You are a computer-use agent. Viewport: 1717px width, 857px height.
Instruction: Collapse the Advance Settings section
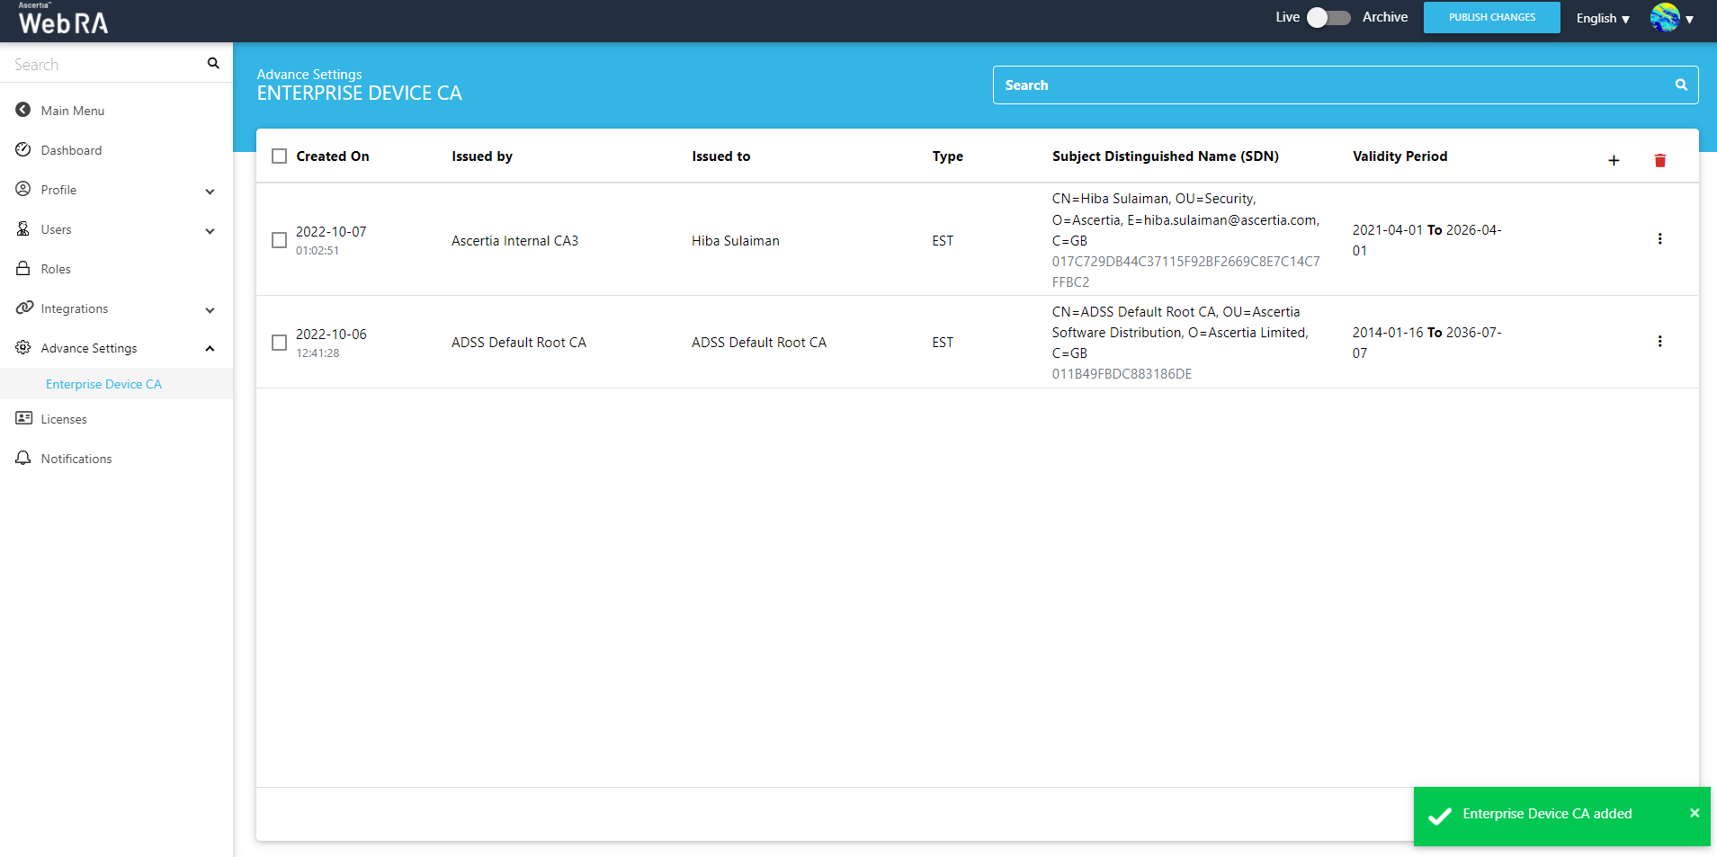point(210,349)
